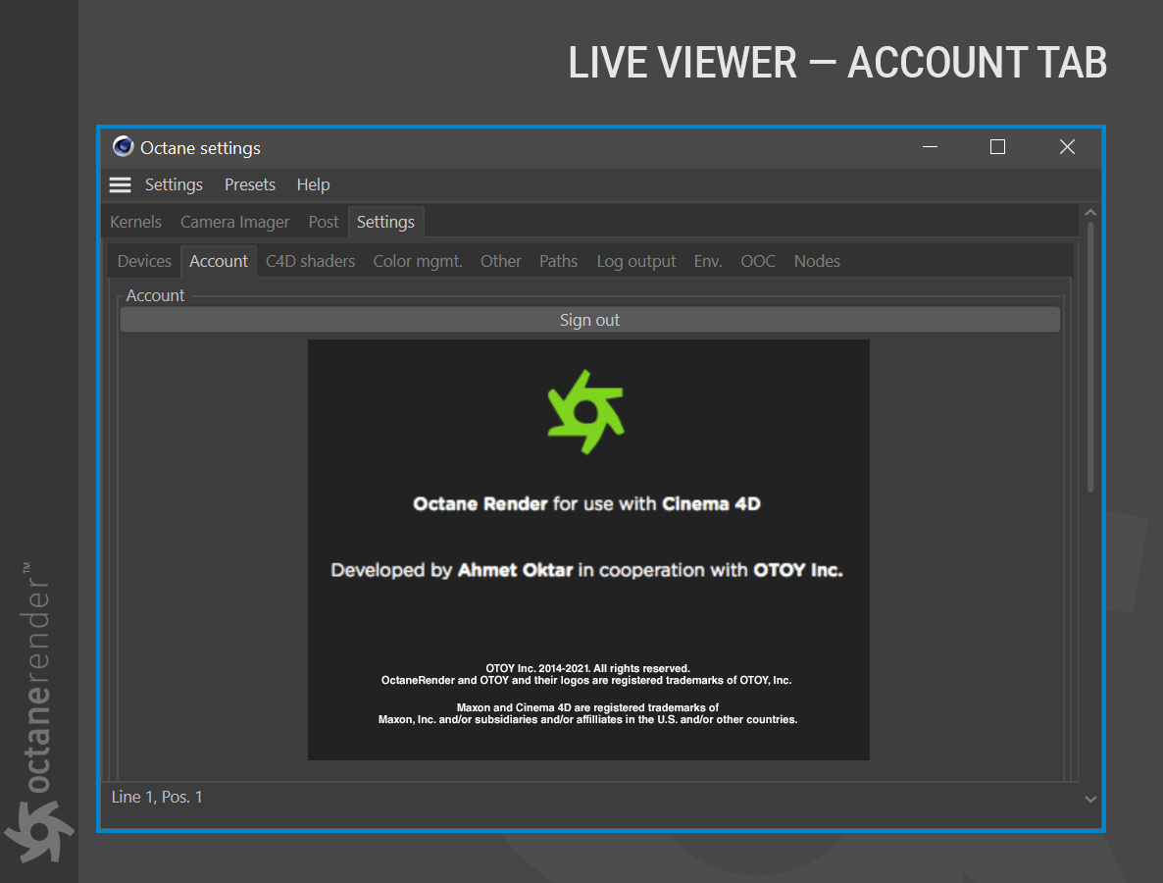Click the vertical scrollbar thumb
The width and height of the screenshot is (1163, 883).
pyautogui.click(x=1090, y=356)
